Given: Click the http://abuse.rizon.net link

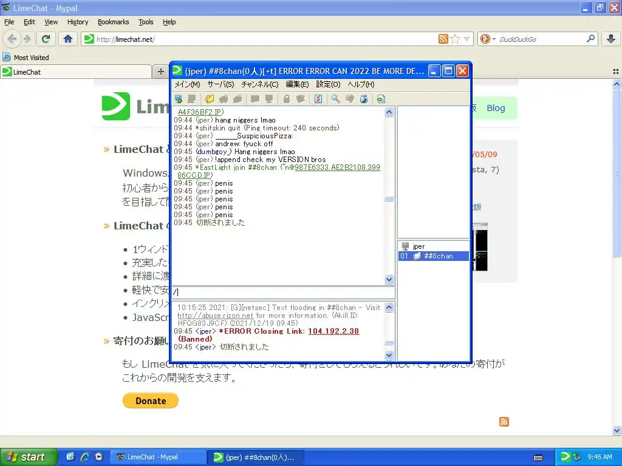Looking at the screenshot, I should [x=215, y=316].
